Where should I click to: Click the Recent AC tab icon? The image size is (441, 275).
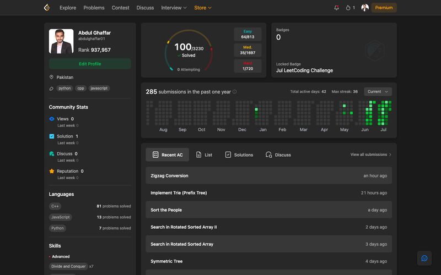[155, 155]
